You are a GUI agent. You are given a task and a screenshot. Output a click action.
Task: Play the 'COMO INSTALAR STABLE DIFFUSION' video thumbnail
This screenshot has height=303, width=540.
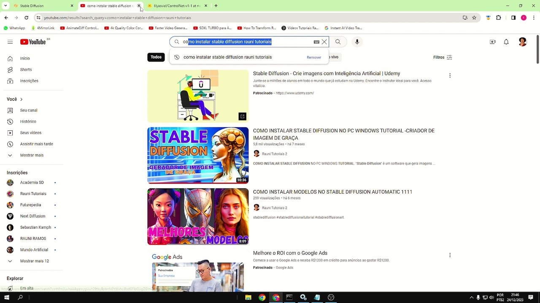point(198,155)
